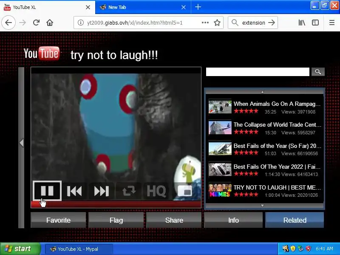The width and height of the screenshot is (340, 255).
Task: Open the Library bookmarks icon
Action: pyautogui.click(x=302, y=23)
